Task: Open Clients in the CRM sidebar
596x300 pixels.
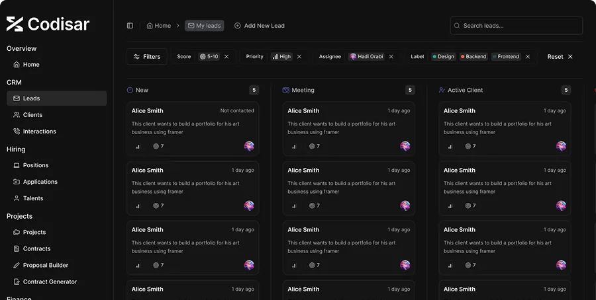Action: click(32, 115)
